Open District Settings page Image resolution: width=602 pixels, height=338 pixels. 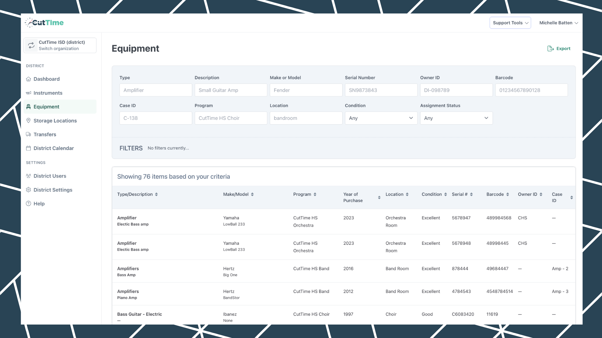tap(60, 190)
